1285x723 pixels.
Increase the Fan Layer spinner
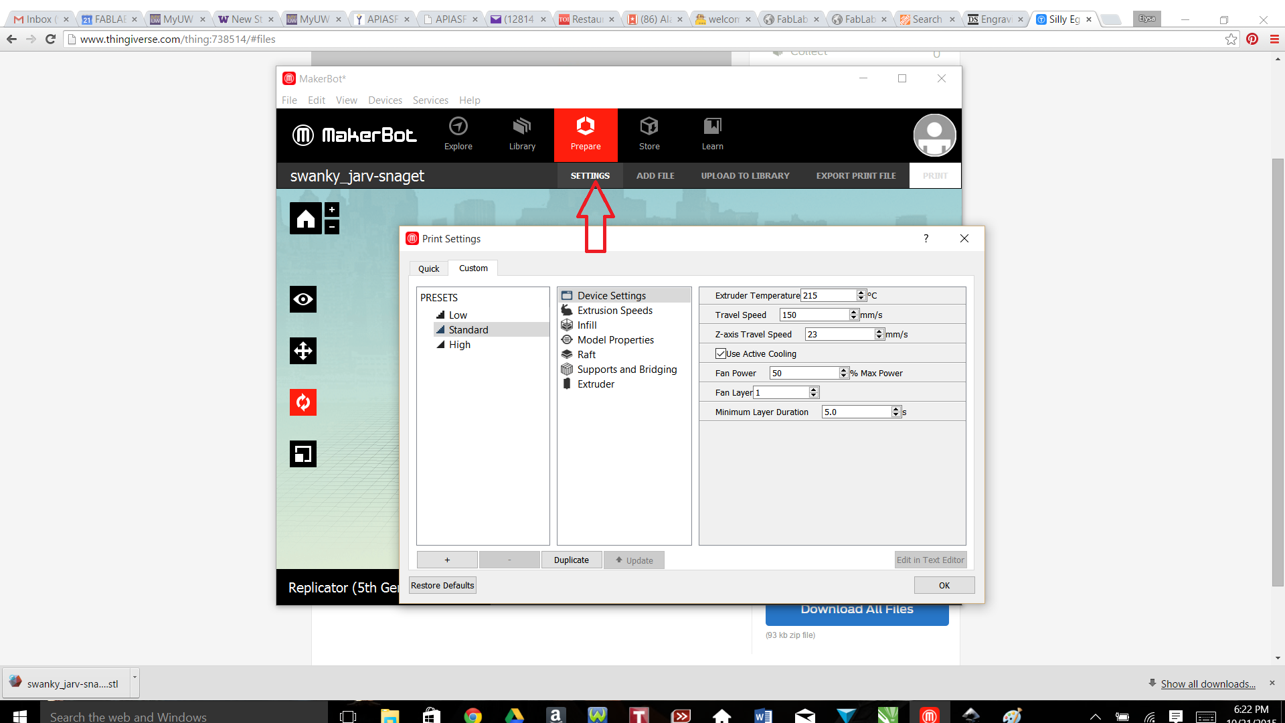point(813,390)
